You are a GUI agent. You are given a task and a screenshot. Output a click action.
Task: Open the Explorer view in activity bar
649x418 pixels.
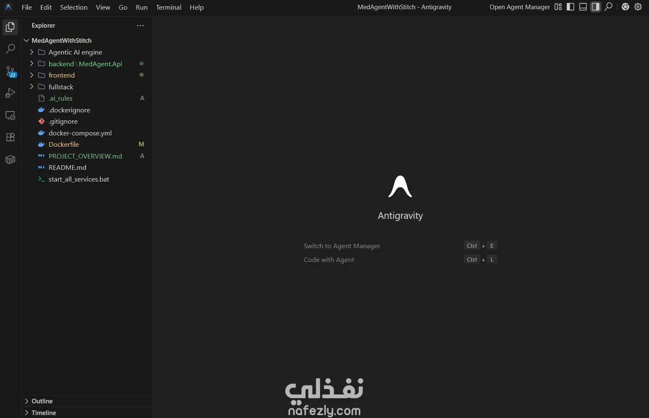tap(10, 27)
